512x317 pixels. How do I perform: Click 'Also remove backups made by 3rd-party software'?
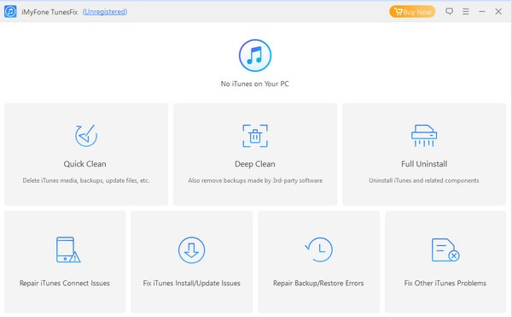255,180
